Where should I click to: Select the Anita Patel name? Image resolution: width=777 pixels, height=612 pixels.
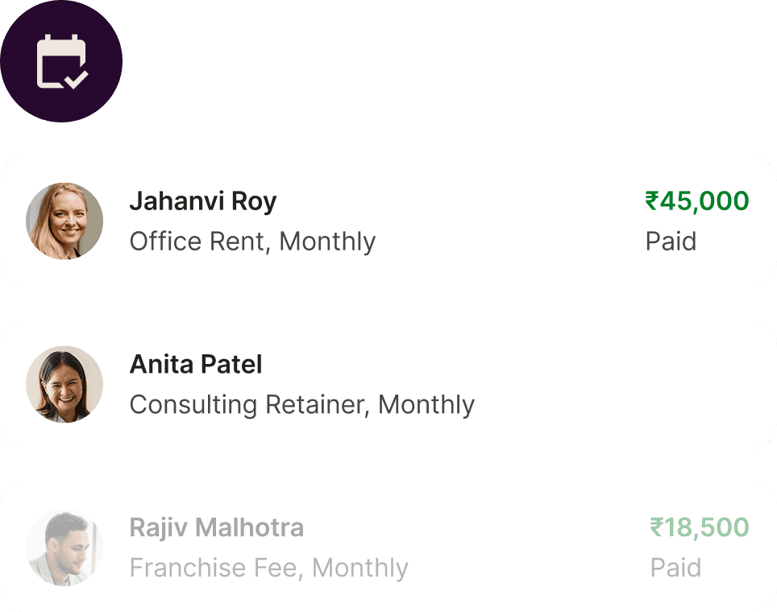[196, 364]
